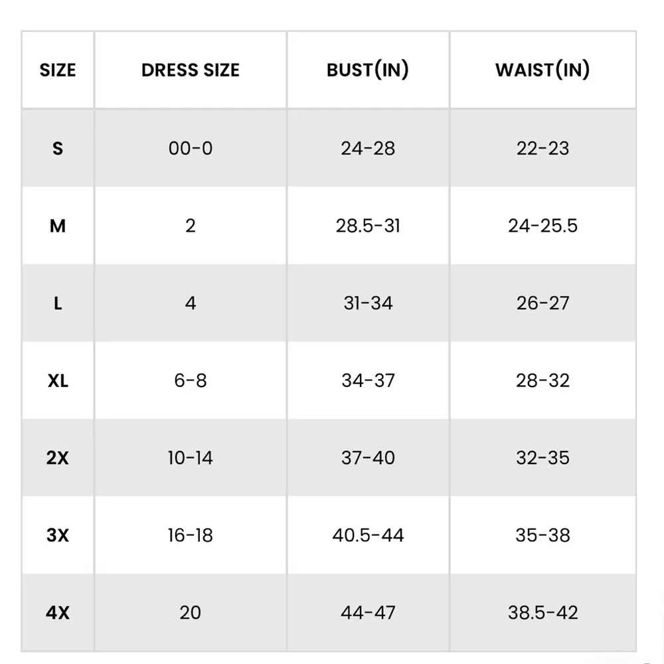Click the 24-25.5 waist measurement cell

tap(542, 226)
